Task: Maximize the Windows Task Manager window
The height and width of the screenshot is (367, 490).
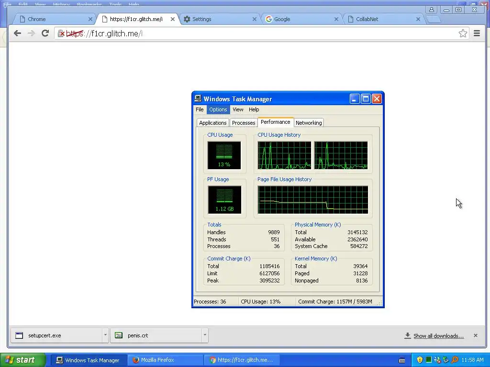Action: point(365,99)
